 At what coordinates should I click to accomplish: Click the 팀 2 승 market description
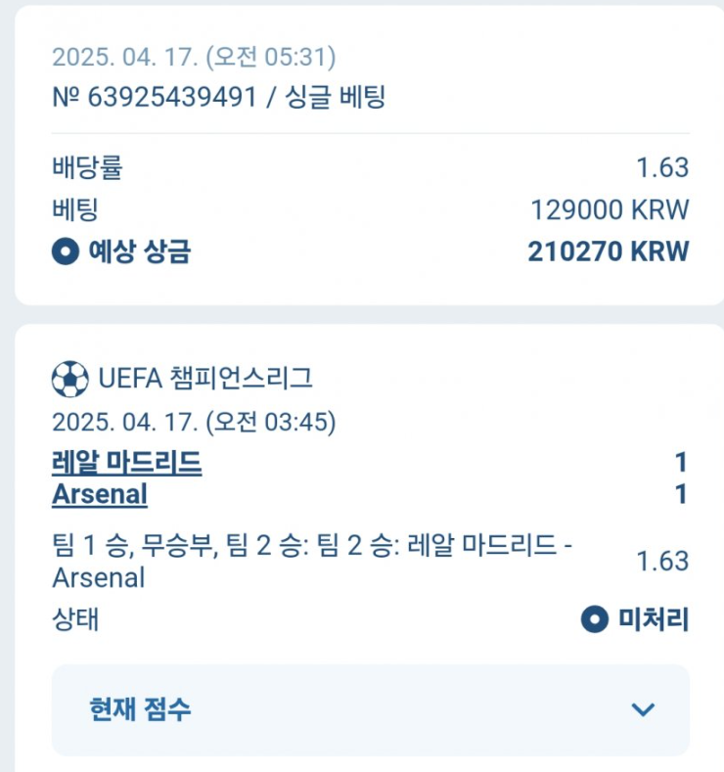coord(312,562)
